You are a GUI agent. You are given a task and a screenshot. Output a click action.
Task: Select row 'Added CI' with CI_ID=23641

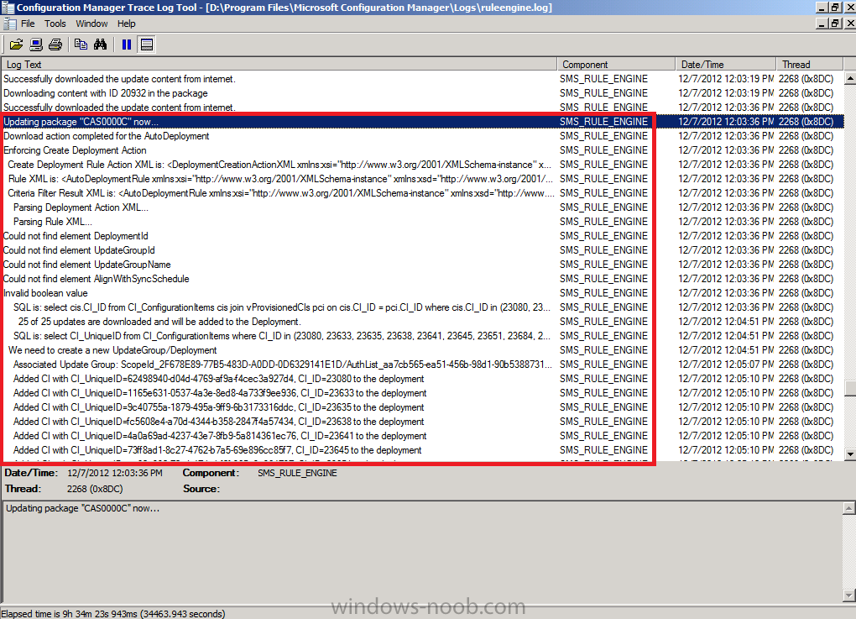[422, 436]
